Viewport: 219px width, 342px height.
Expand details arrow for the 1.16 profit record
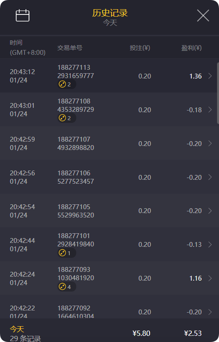tap(210, 278)
